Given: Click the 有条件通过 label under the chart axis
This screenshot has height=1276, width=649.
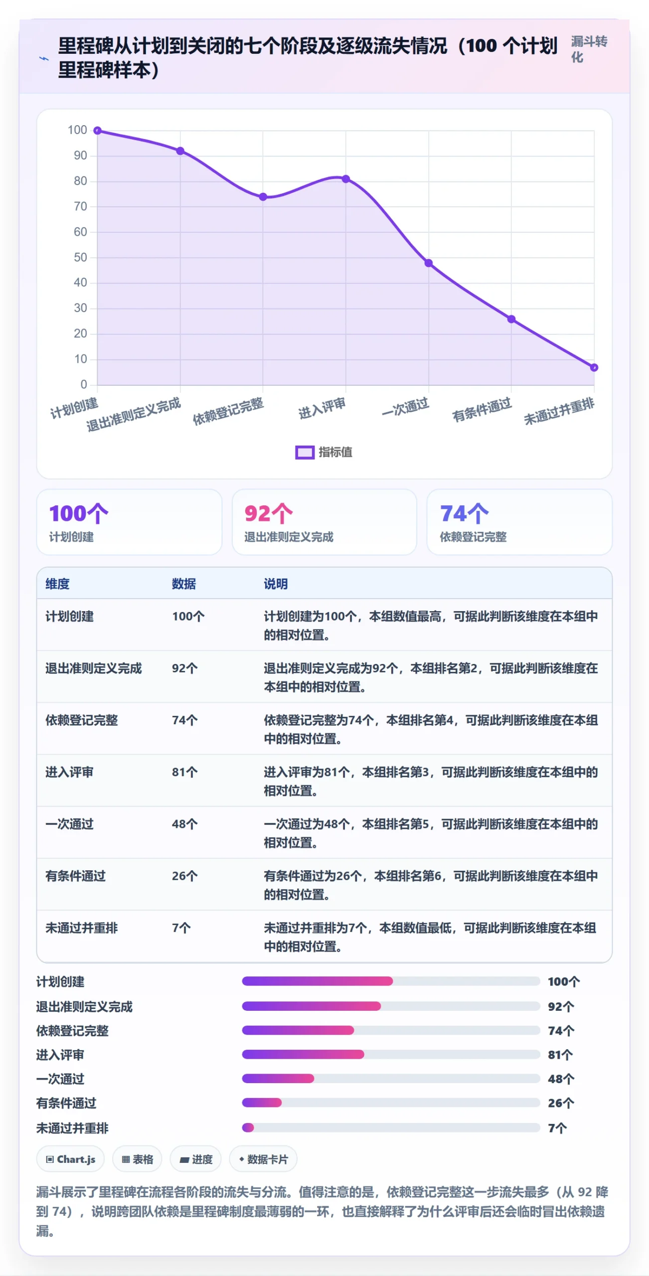Looking at the screenshot, I should 482,410.
